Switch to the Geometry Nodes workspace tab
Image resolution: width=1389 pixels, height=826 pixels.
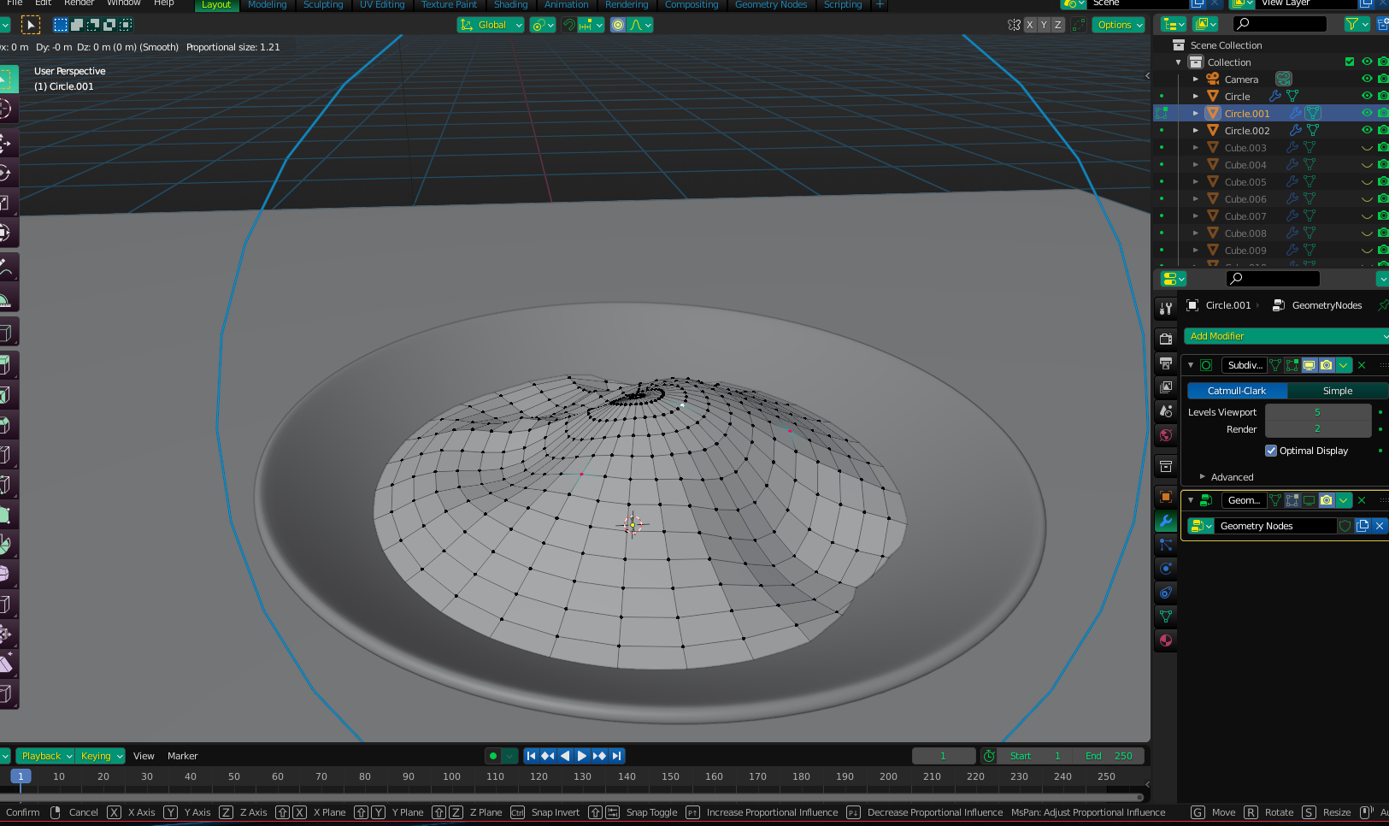771,5
